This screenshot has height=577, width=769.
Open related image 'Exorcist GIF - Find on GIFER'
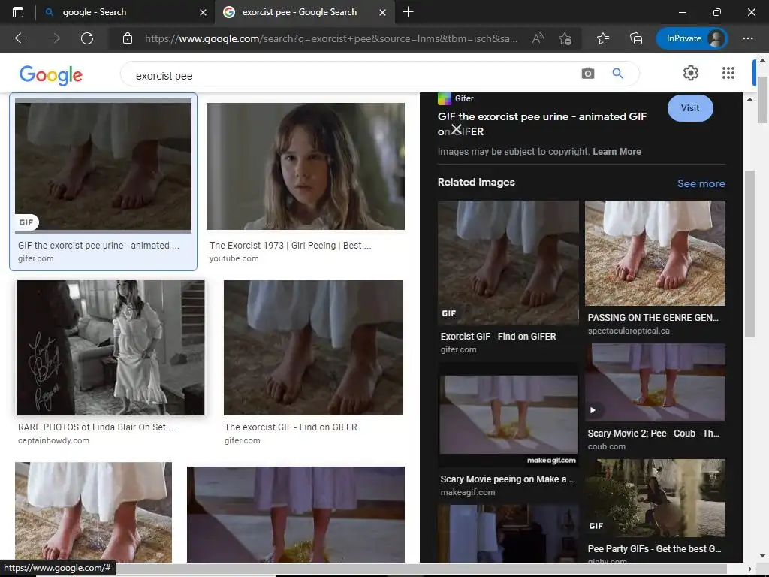click(508, 262)
